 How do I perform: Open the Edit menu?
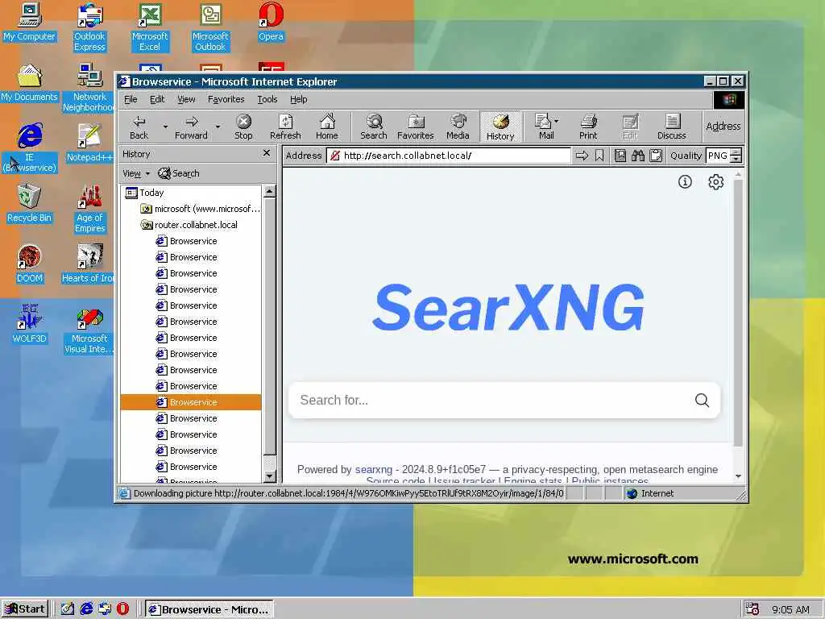157,99
